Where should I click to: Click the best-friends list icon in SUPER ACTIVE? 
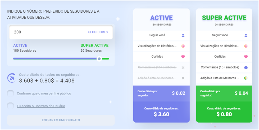pos(246,78)
